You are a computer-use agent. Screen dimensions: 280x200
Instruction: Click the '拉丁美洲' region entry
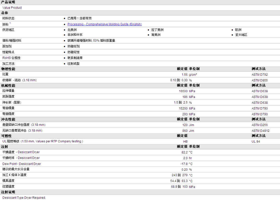click(x=157, y=30)
